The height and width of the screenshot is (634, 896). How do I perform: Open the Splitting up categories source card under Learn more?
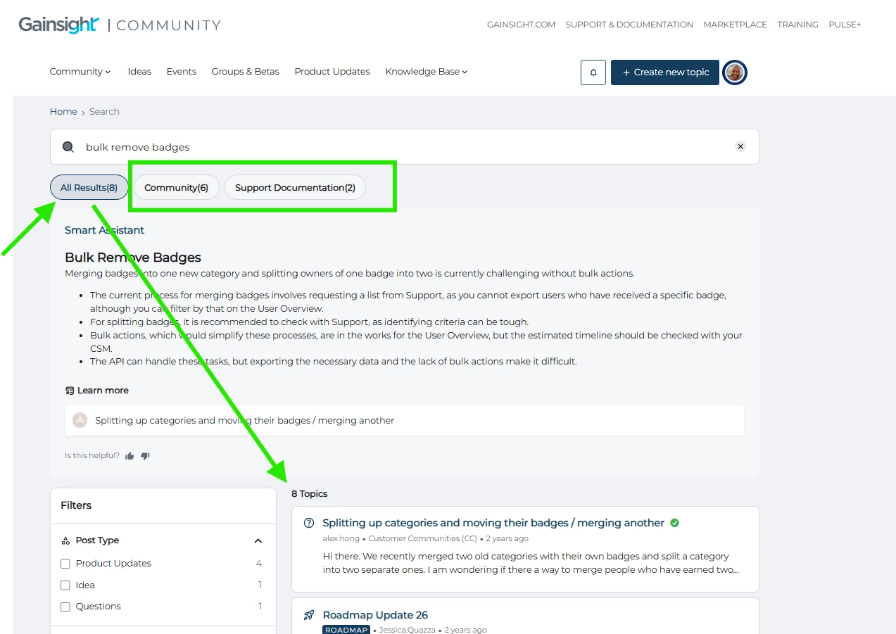point(404,421)
